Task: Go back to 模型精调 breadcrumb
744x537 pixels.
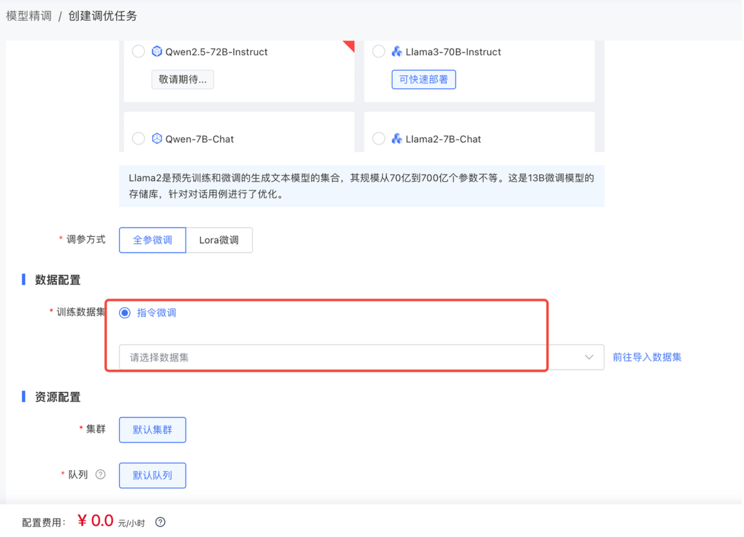Action: (29, 16)
